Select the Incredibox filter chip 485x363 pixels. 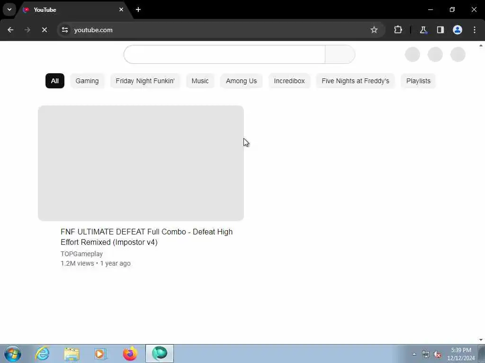tap(289, 81)
